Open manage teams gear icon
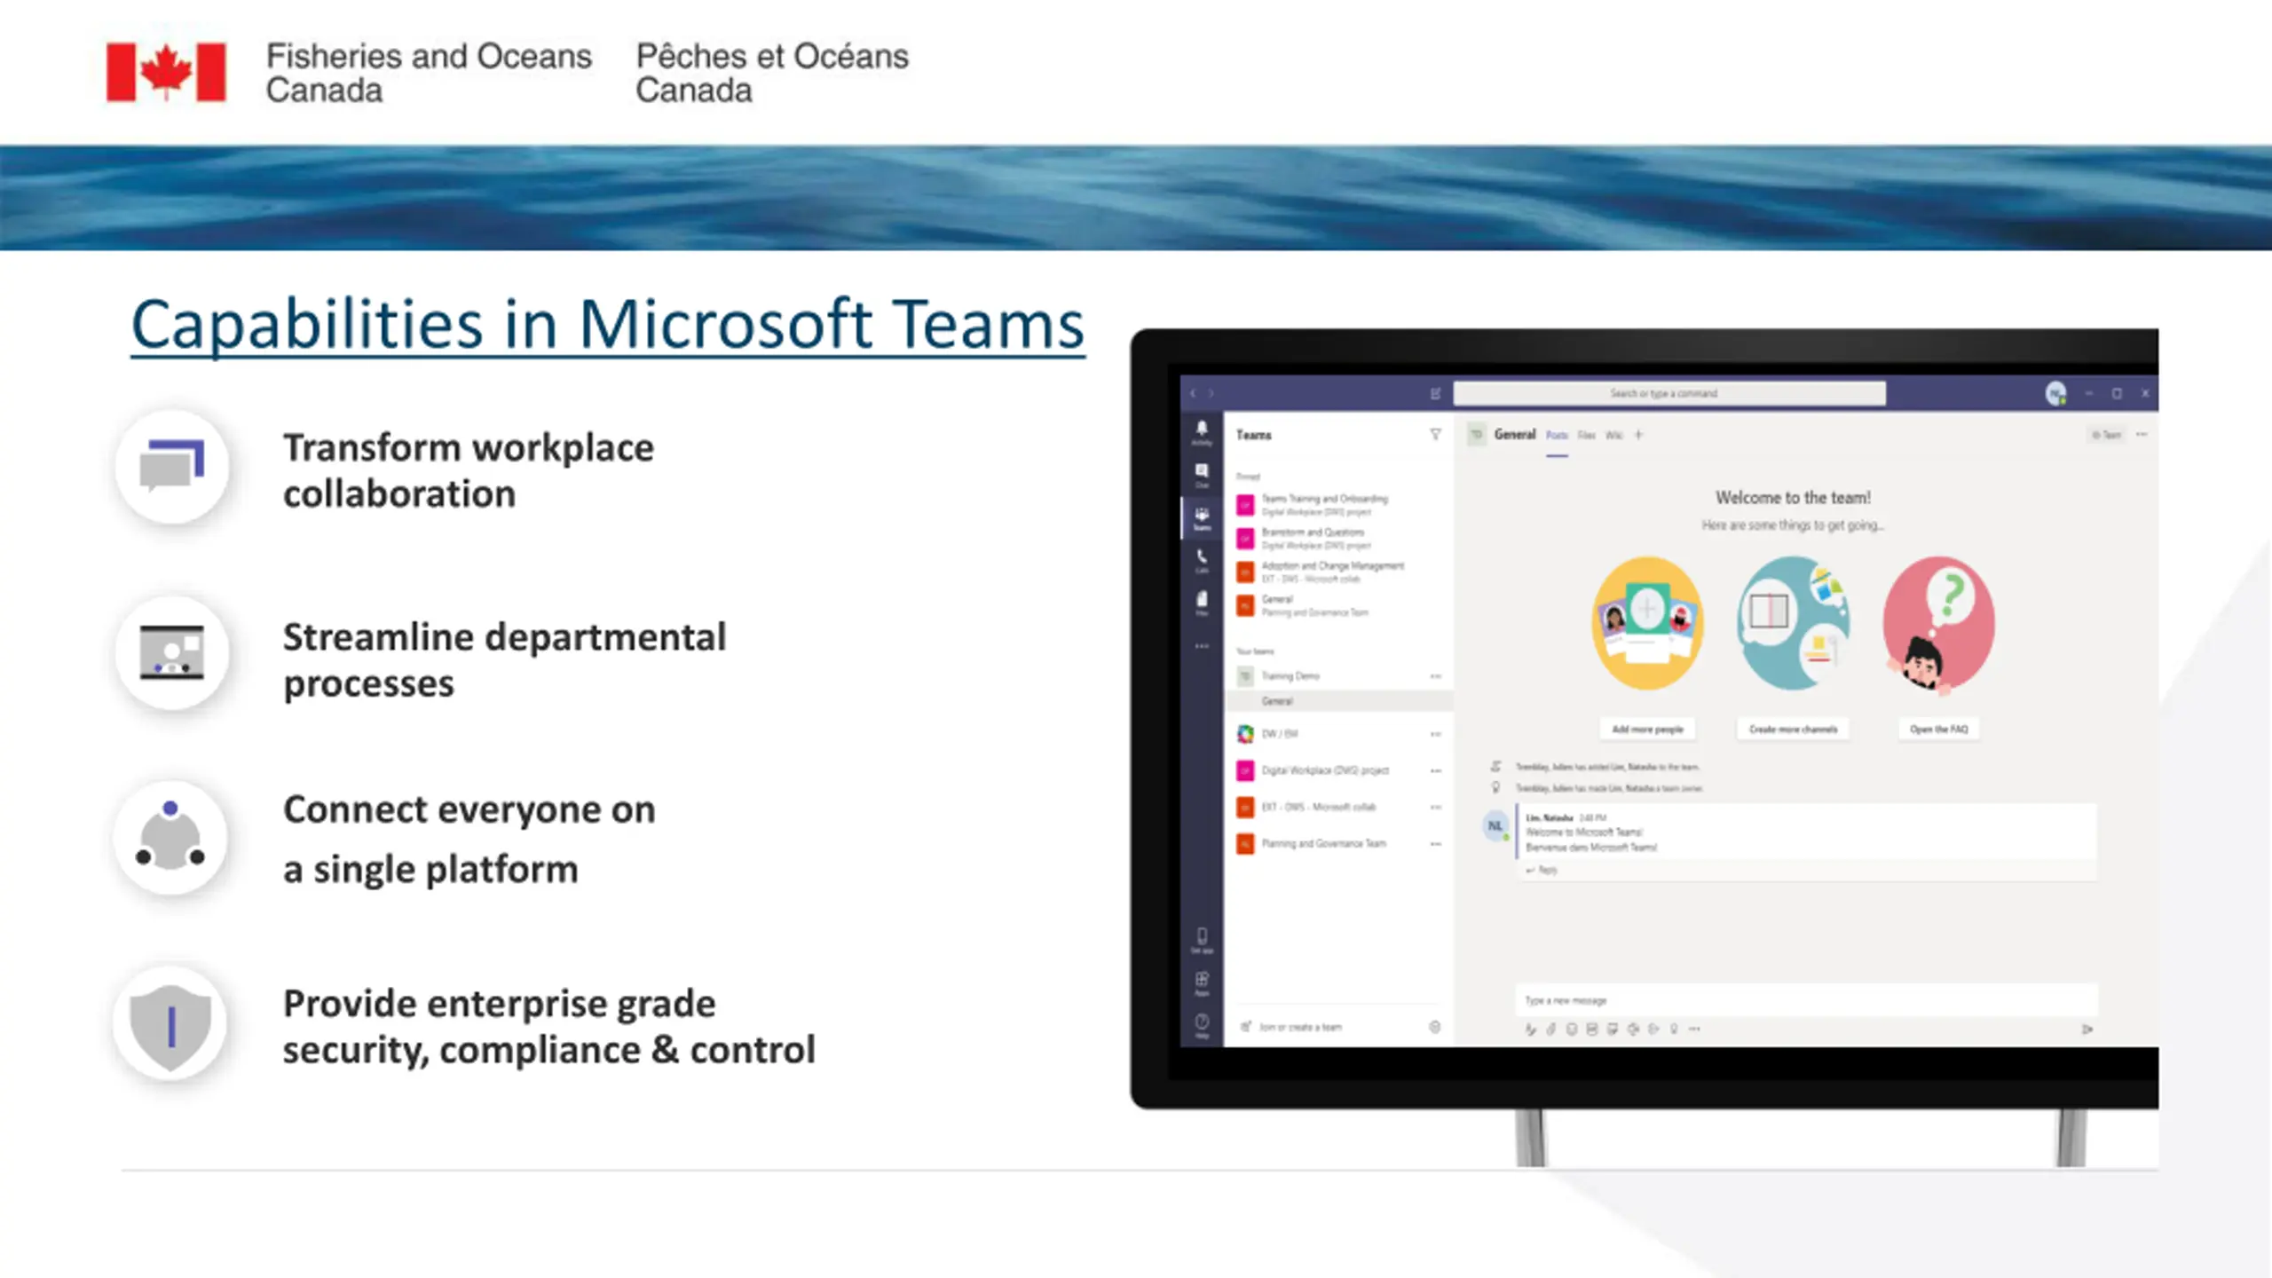Image resolution: width=2272 pixels, height=1278 pixels. [x=1435, y=1027]
